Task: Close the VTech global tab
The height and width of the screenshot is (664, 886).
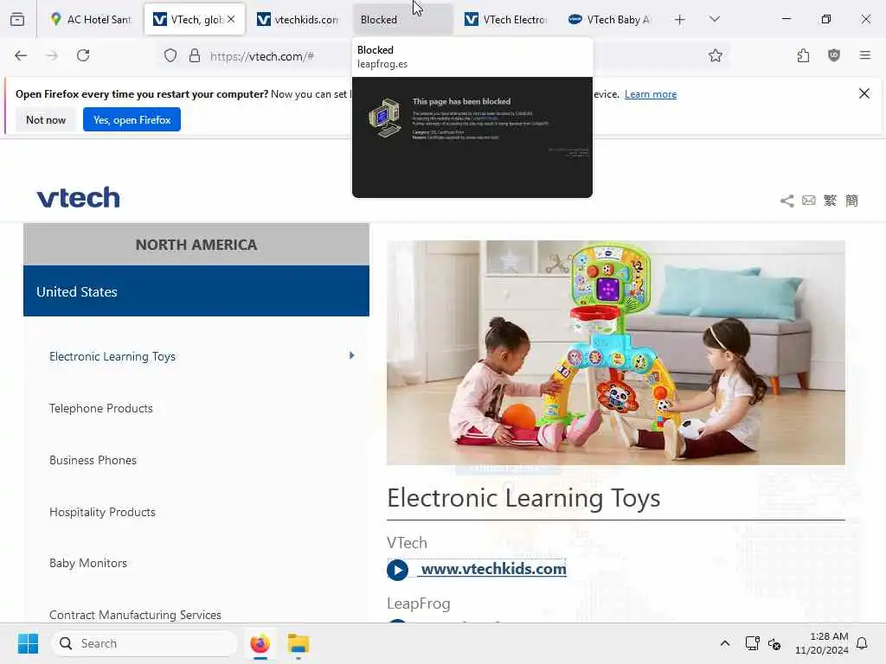Action: [x=231, y=19]
